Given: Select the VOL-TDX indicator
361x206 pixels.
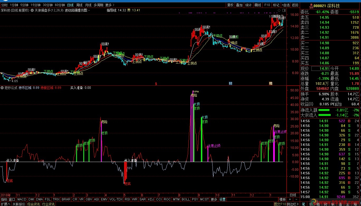Looking at the screenshot, I should [x=116, y=199].
